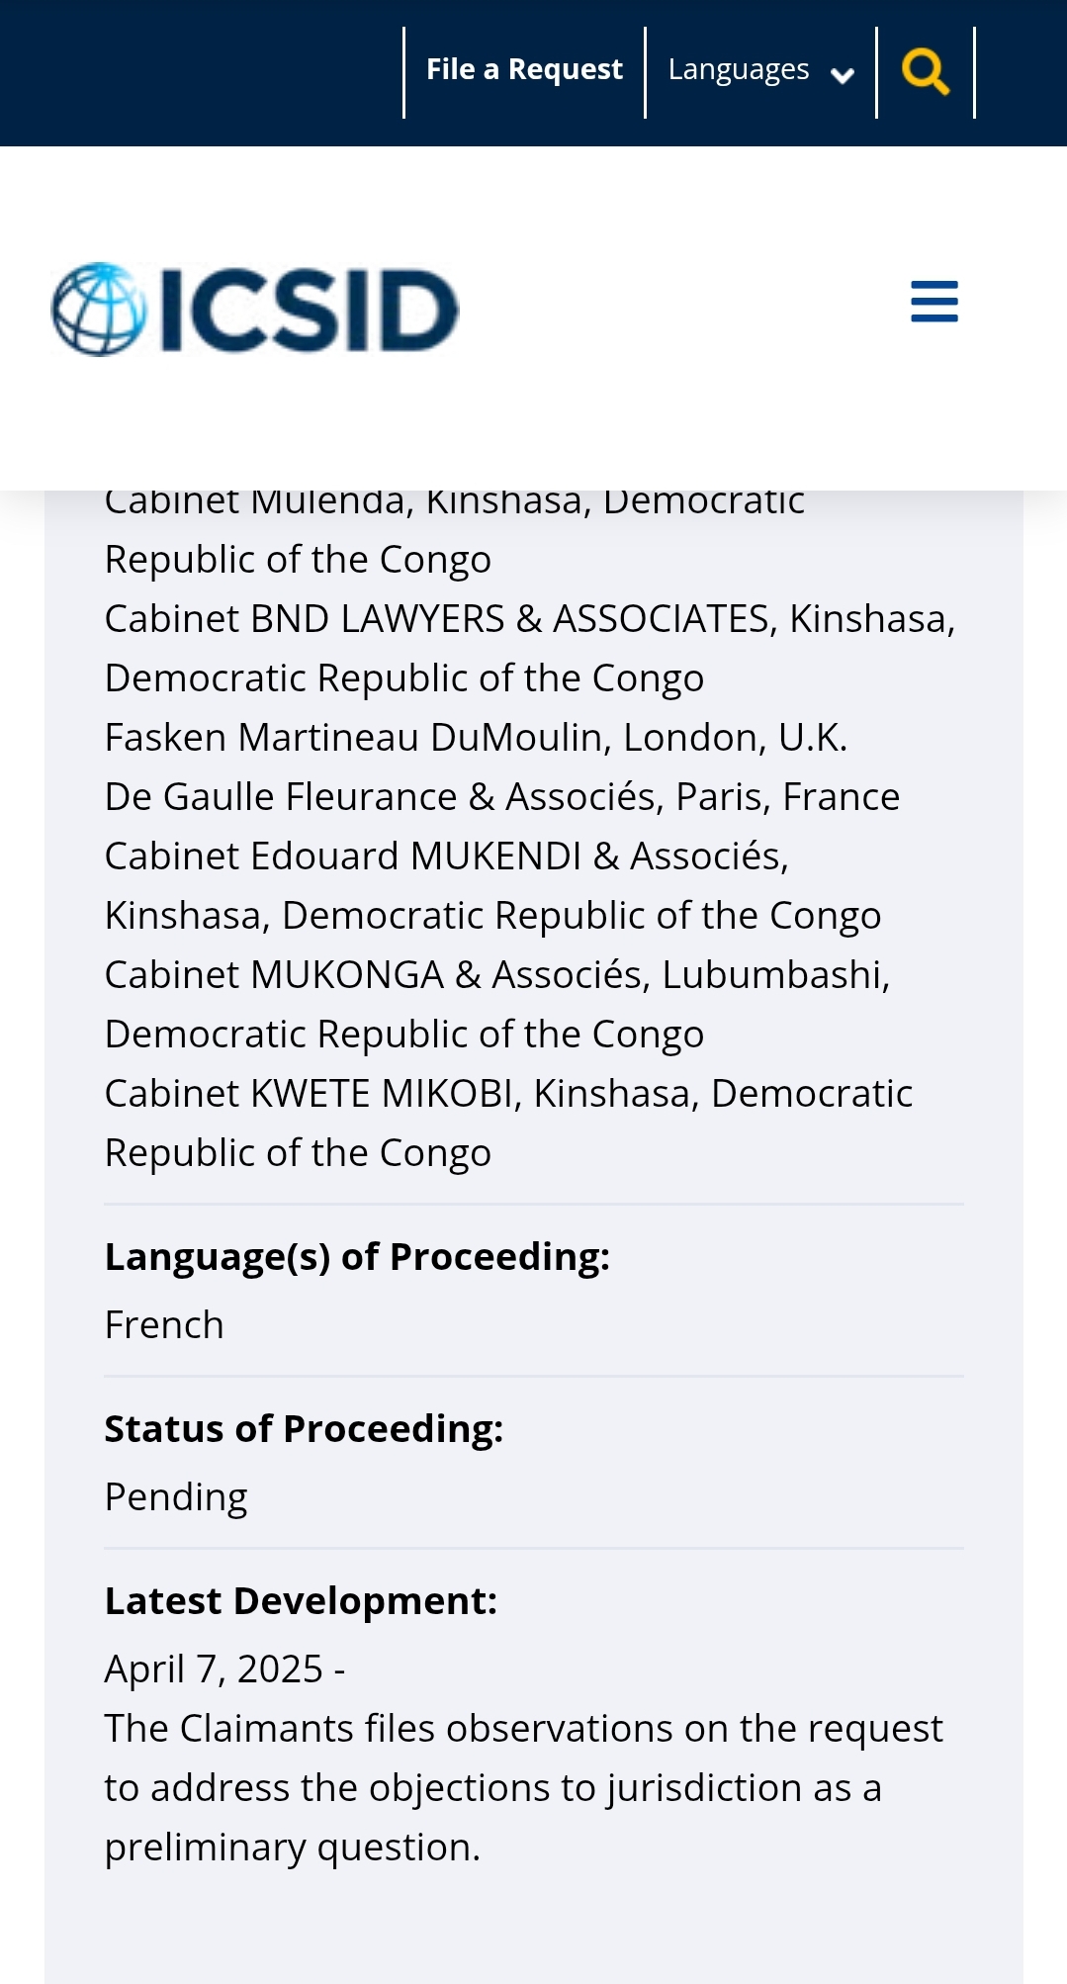
Task: Click the ICSID wordmark text
Action: point(309,310)
